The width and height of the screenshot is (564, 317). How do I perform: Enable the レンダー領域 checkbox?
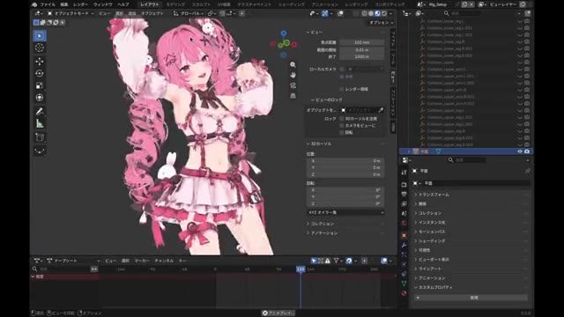[x=342, y=89]
